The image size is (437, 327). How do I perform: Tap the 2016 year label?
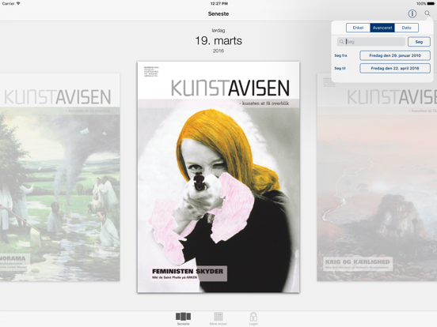coord(218,51)
